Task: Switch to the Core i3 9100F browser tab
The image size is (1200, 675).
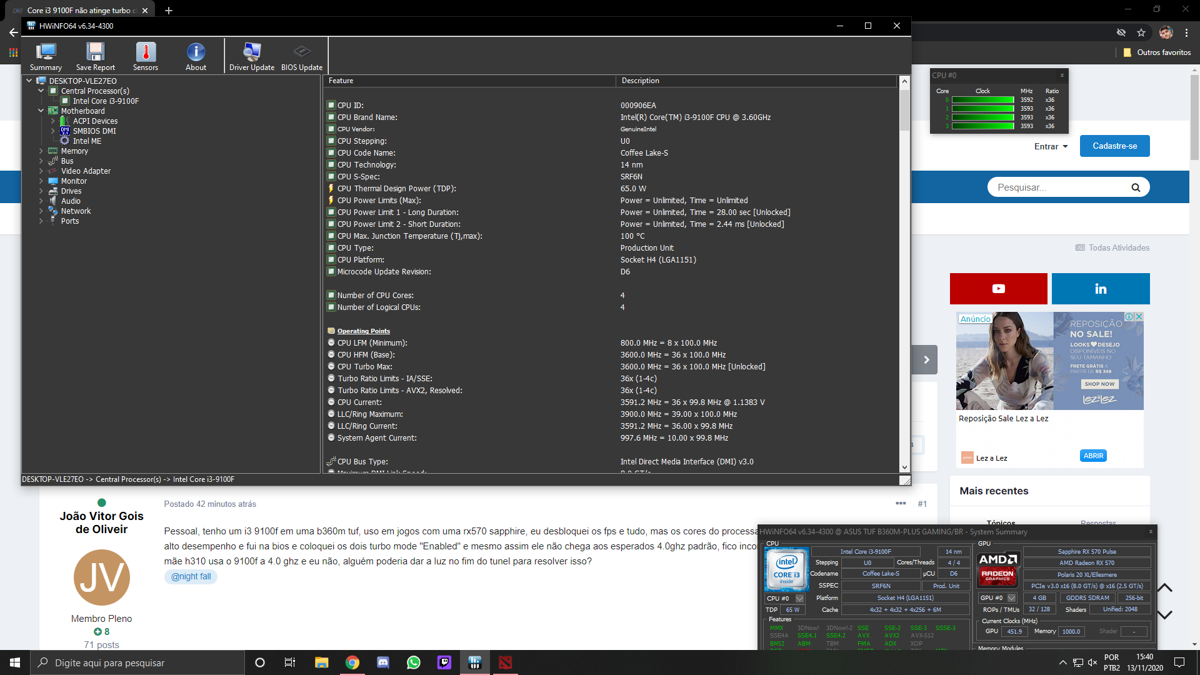Action: click(79, 11)
